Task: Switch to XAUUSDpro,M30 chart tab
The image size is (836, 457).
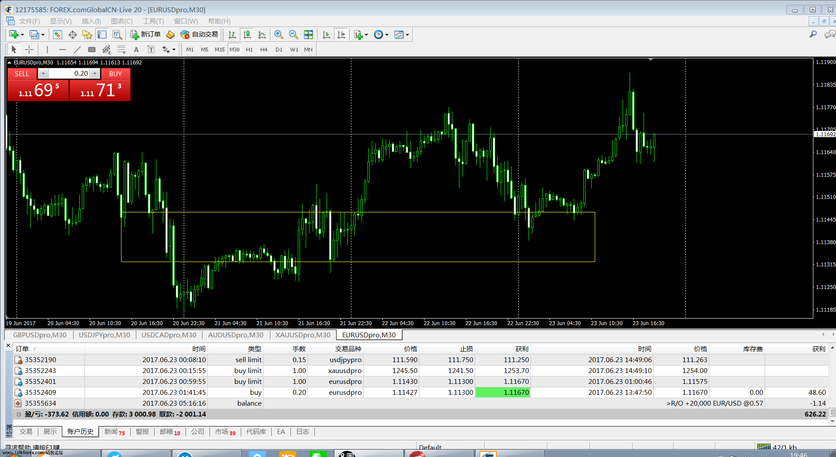Action: (x=303, y=335)
